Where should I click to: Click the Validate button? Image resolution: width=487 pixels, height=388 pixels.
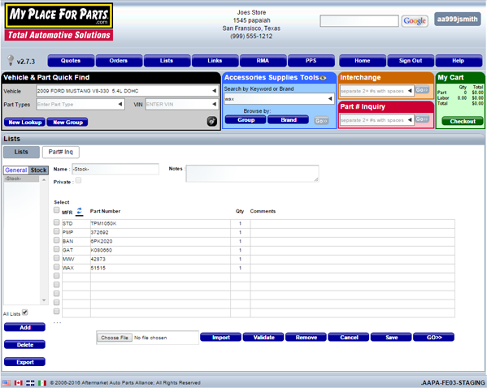coord(263,337)
